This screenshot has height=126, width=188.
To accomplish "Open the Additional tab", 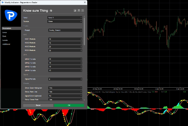I will (6, 44).
